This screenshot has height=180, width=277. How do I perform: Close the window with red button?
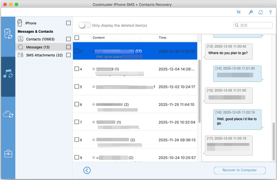[x=5, y=4]
